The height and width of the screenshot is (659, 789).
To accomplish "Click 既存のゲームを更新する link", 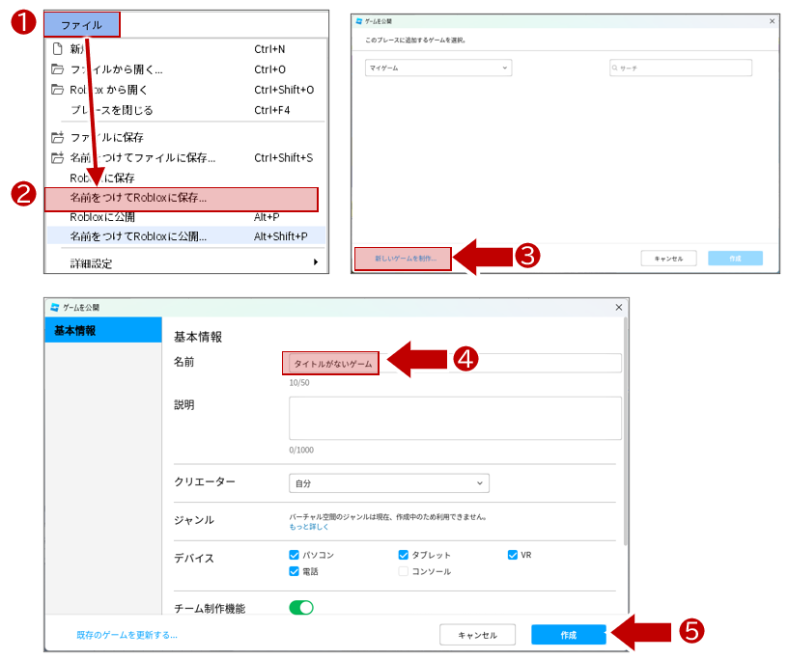I will (x=127, y=636).
